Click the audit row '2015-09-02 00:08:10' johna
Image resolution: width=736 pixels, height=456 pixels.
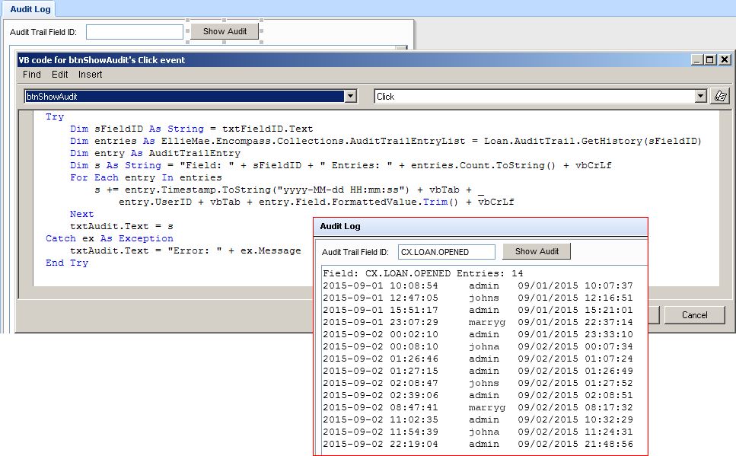(478, 346)
